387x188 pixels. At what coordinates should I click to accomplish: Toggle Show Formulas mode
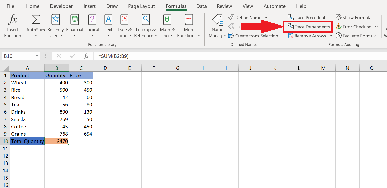pos(354,17)
